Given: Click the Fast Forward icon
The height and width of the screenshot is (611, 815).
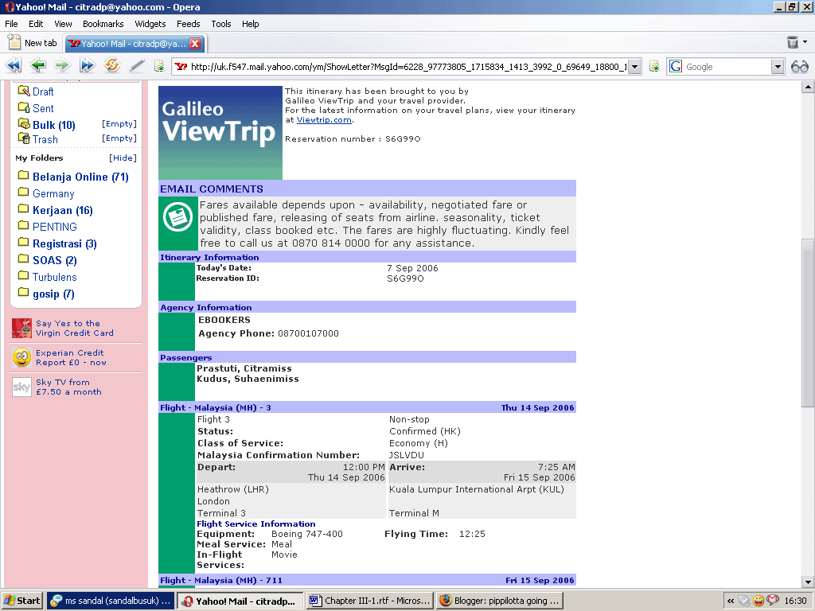Looking at the screenshot, I should pos(88,66).
